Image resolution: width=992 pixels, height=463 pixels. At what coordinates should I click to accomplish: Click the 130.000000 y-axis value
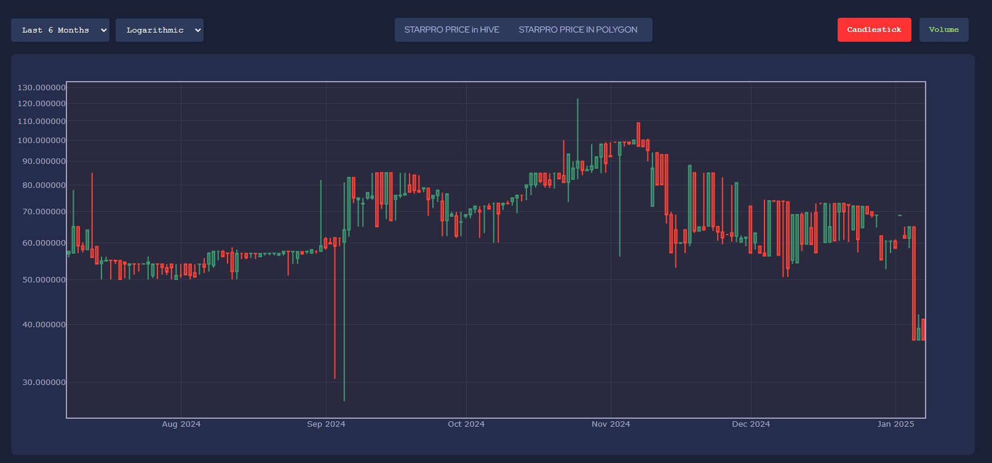(41, 88)
